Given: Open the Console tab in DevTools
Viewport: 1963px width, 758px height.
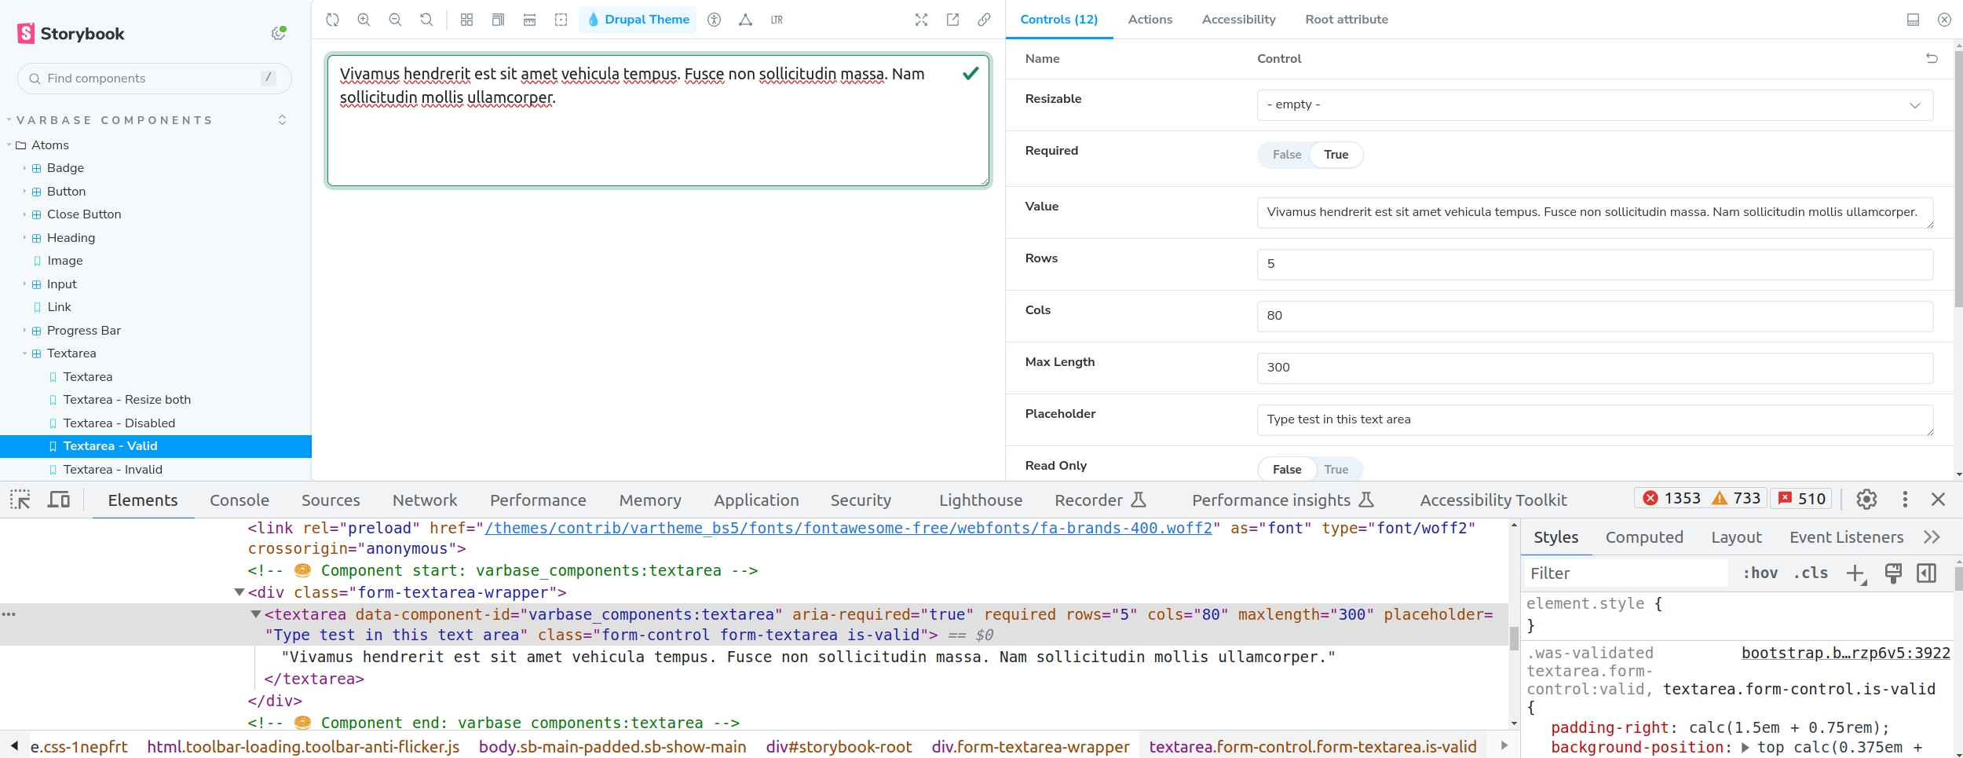Looking at the screenshot, I should 239,500.
